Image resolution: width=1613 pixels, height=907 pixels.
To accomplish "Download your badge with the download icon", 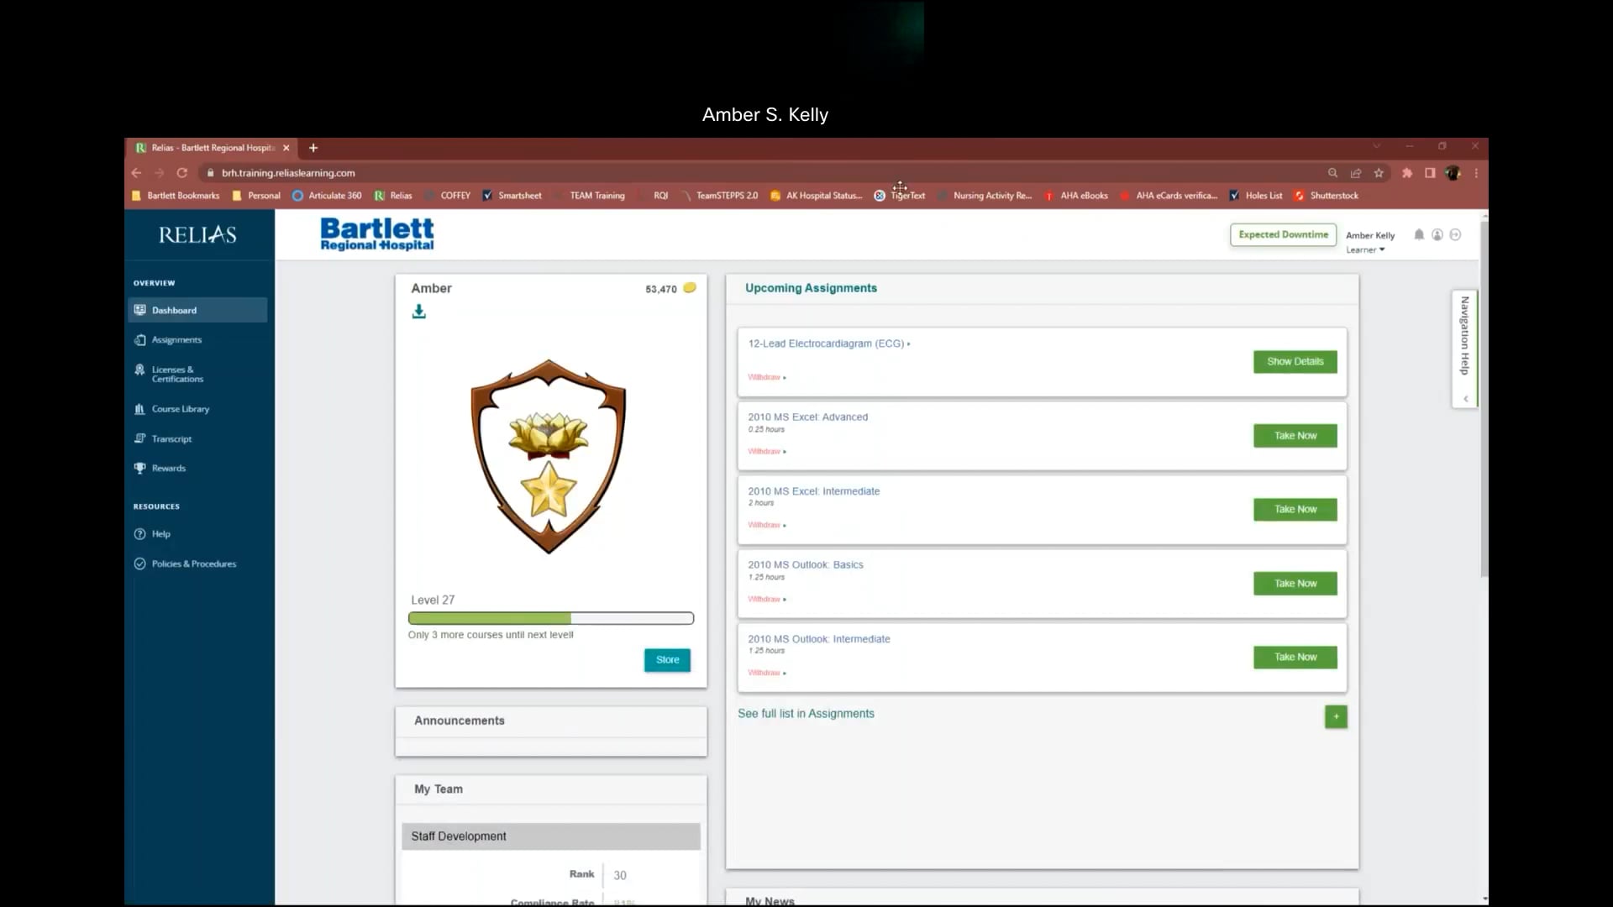I will tap(419, 312).
